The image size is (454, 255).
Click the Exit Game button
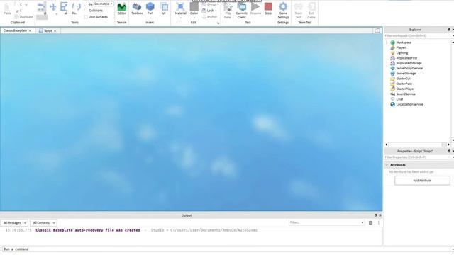coord(311,11)
